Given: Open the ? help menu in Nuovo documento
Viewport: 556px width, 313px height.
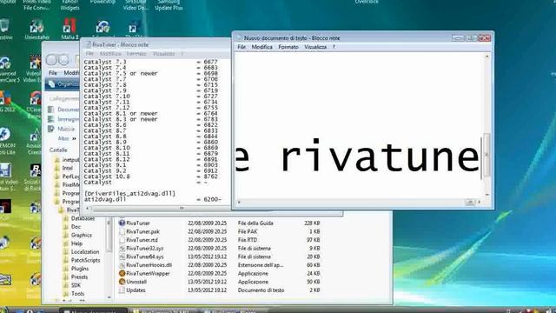Looking at the screenshot, I should tap(334, 47).
